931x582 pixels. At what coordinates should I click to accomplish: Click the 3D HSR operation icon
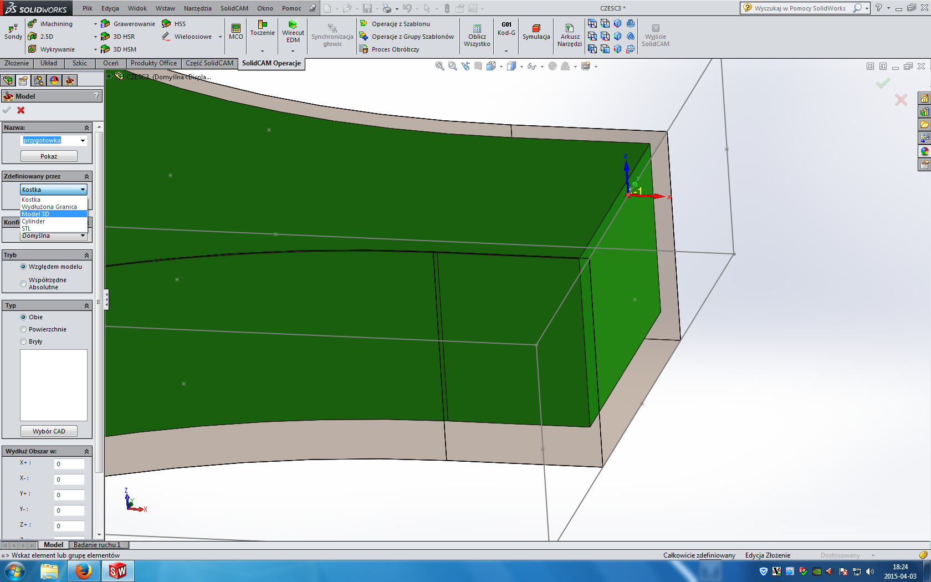tap(105, 37)
